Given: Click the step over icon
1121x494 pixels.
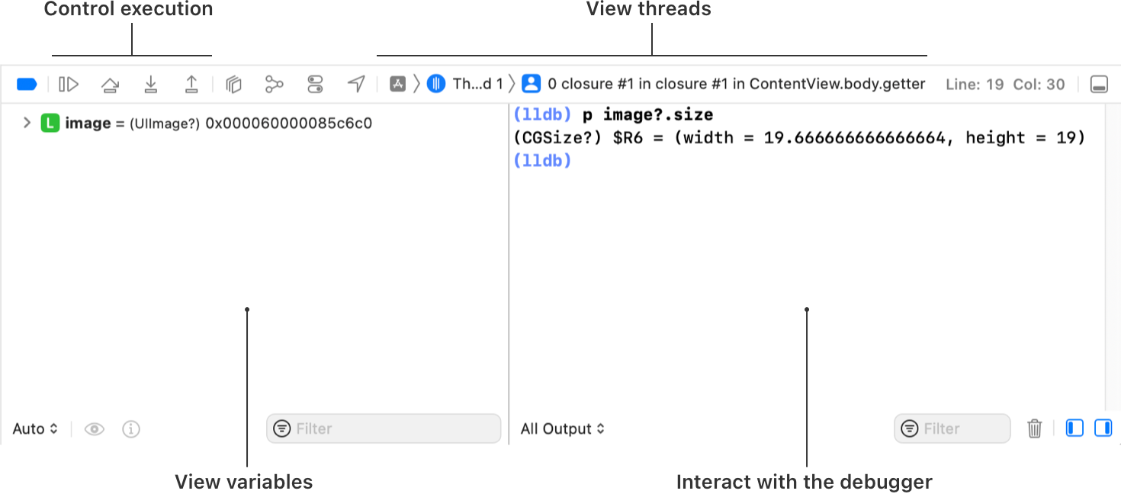Looking at the screenshot, I should [110, 84].
